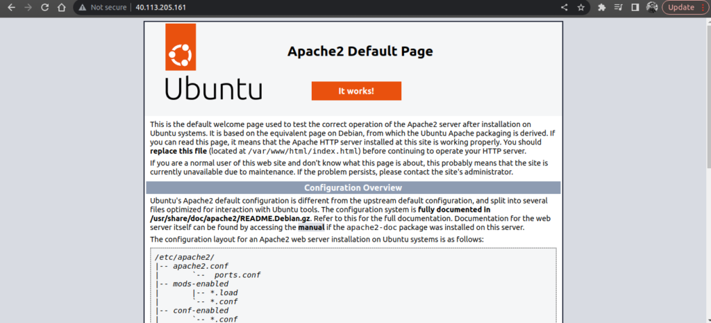Click the Configuration Overview section header
This screenshot has width=711, height=323.
353,188
